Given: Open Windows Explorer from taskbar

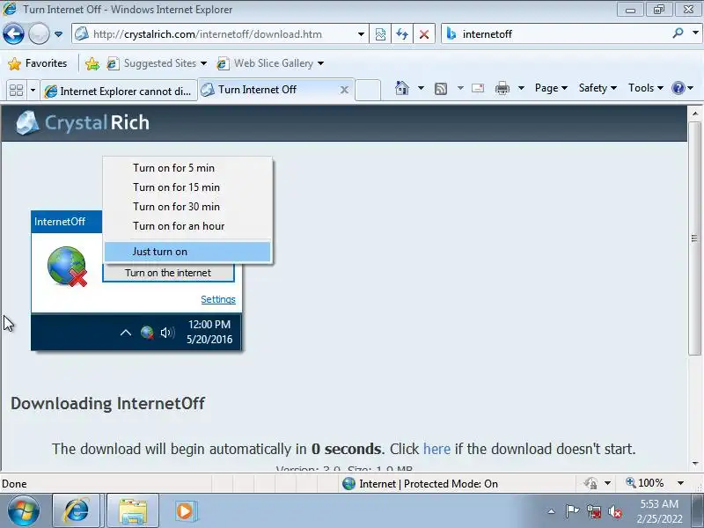Looking at the screenshot, I should (133, 511).
